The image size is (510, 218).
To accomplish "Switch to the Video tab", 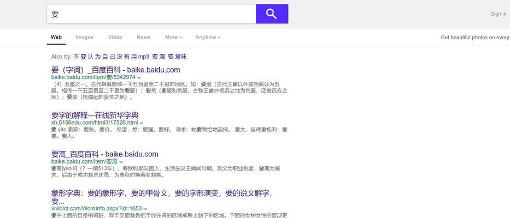I will 115,37.
